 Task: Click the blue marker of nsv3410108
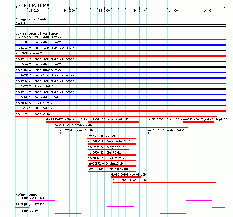(x=149, y=133)
